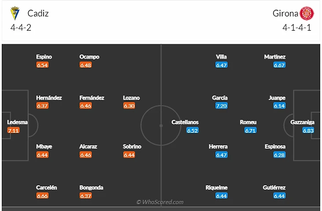
Task: Open Bongonda's player profile name
Action: tap(91, 188)
